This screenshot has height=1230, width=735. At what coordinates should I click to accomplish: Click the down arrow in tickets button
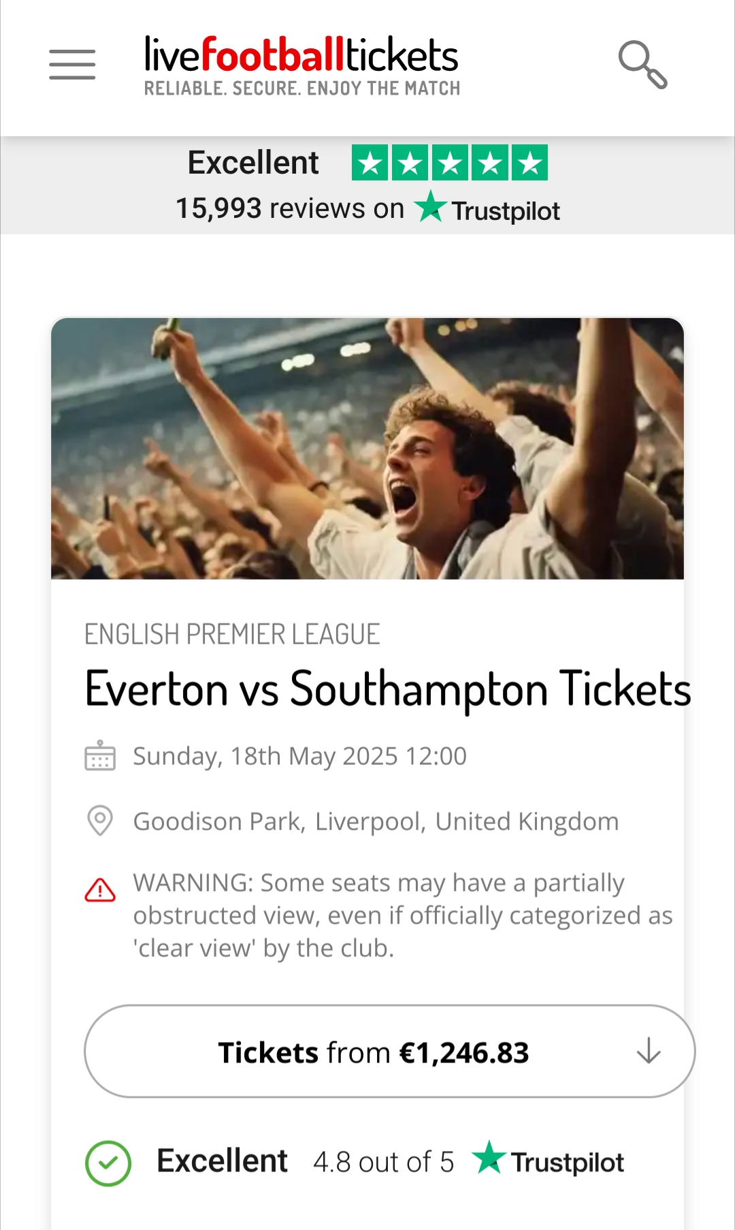point(649,1051)
